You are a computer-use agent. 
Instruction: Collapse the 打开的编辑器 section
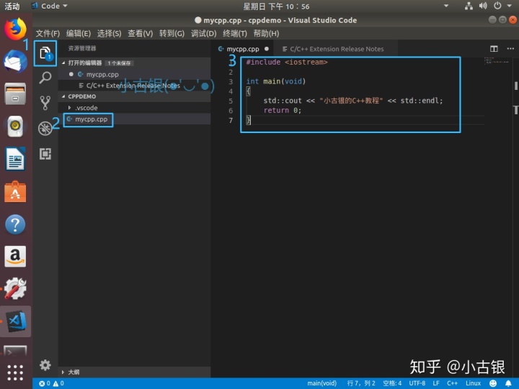63,63
